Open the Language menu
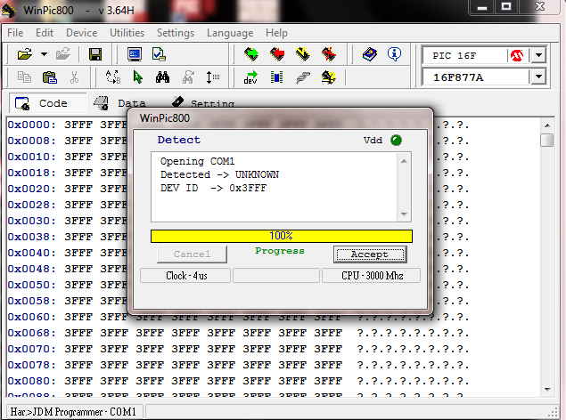Image resolution: width=566 pixels, height=420 pixels. tap(230, 33)
